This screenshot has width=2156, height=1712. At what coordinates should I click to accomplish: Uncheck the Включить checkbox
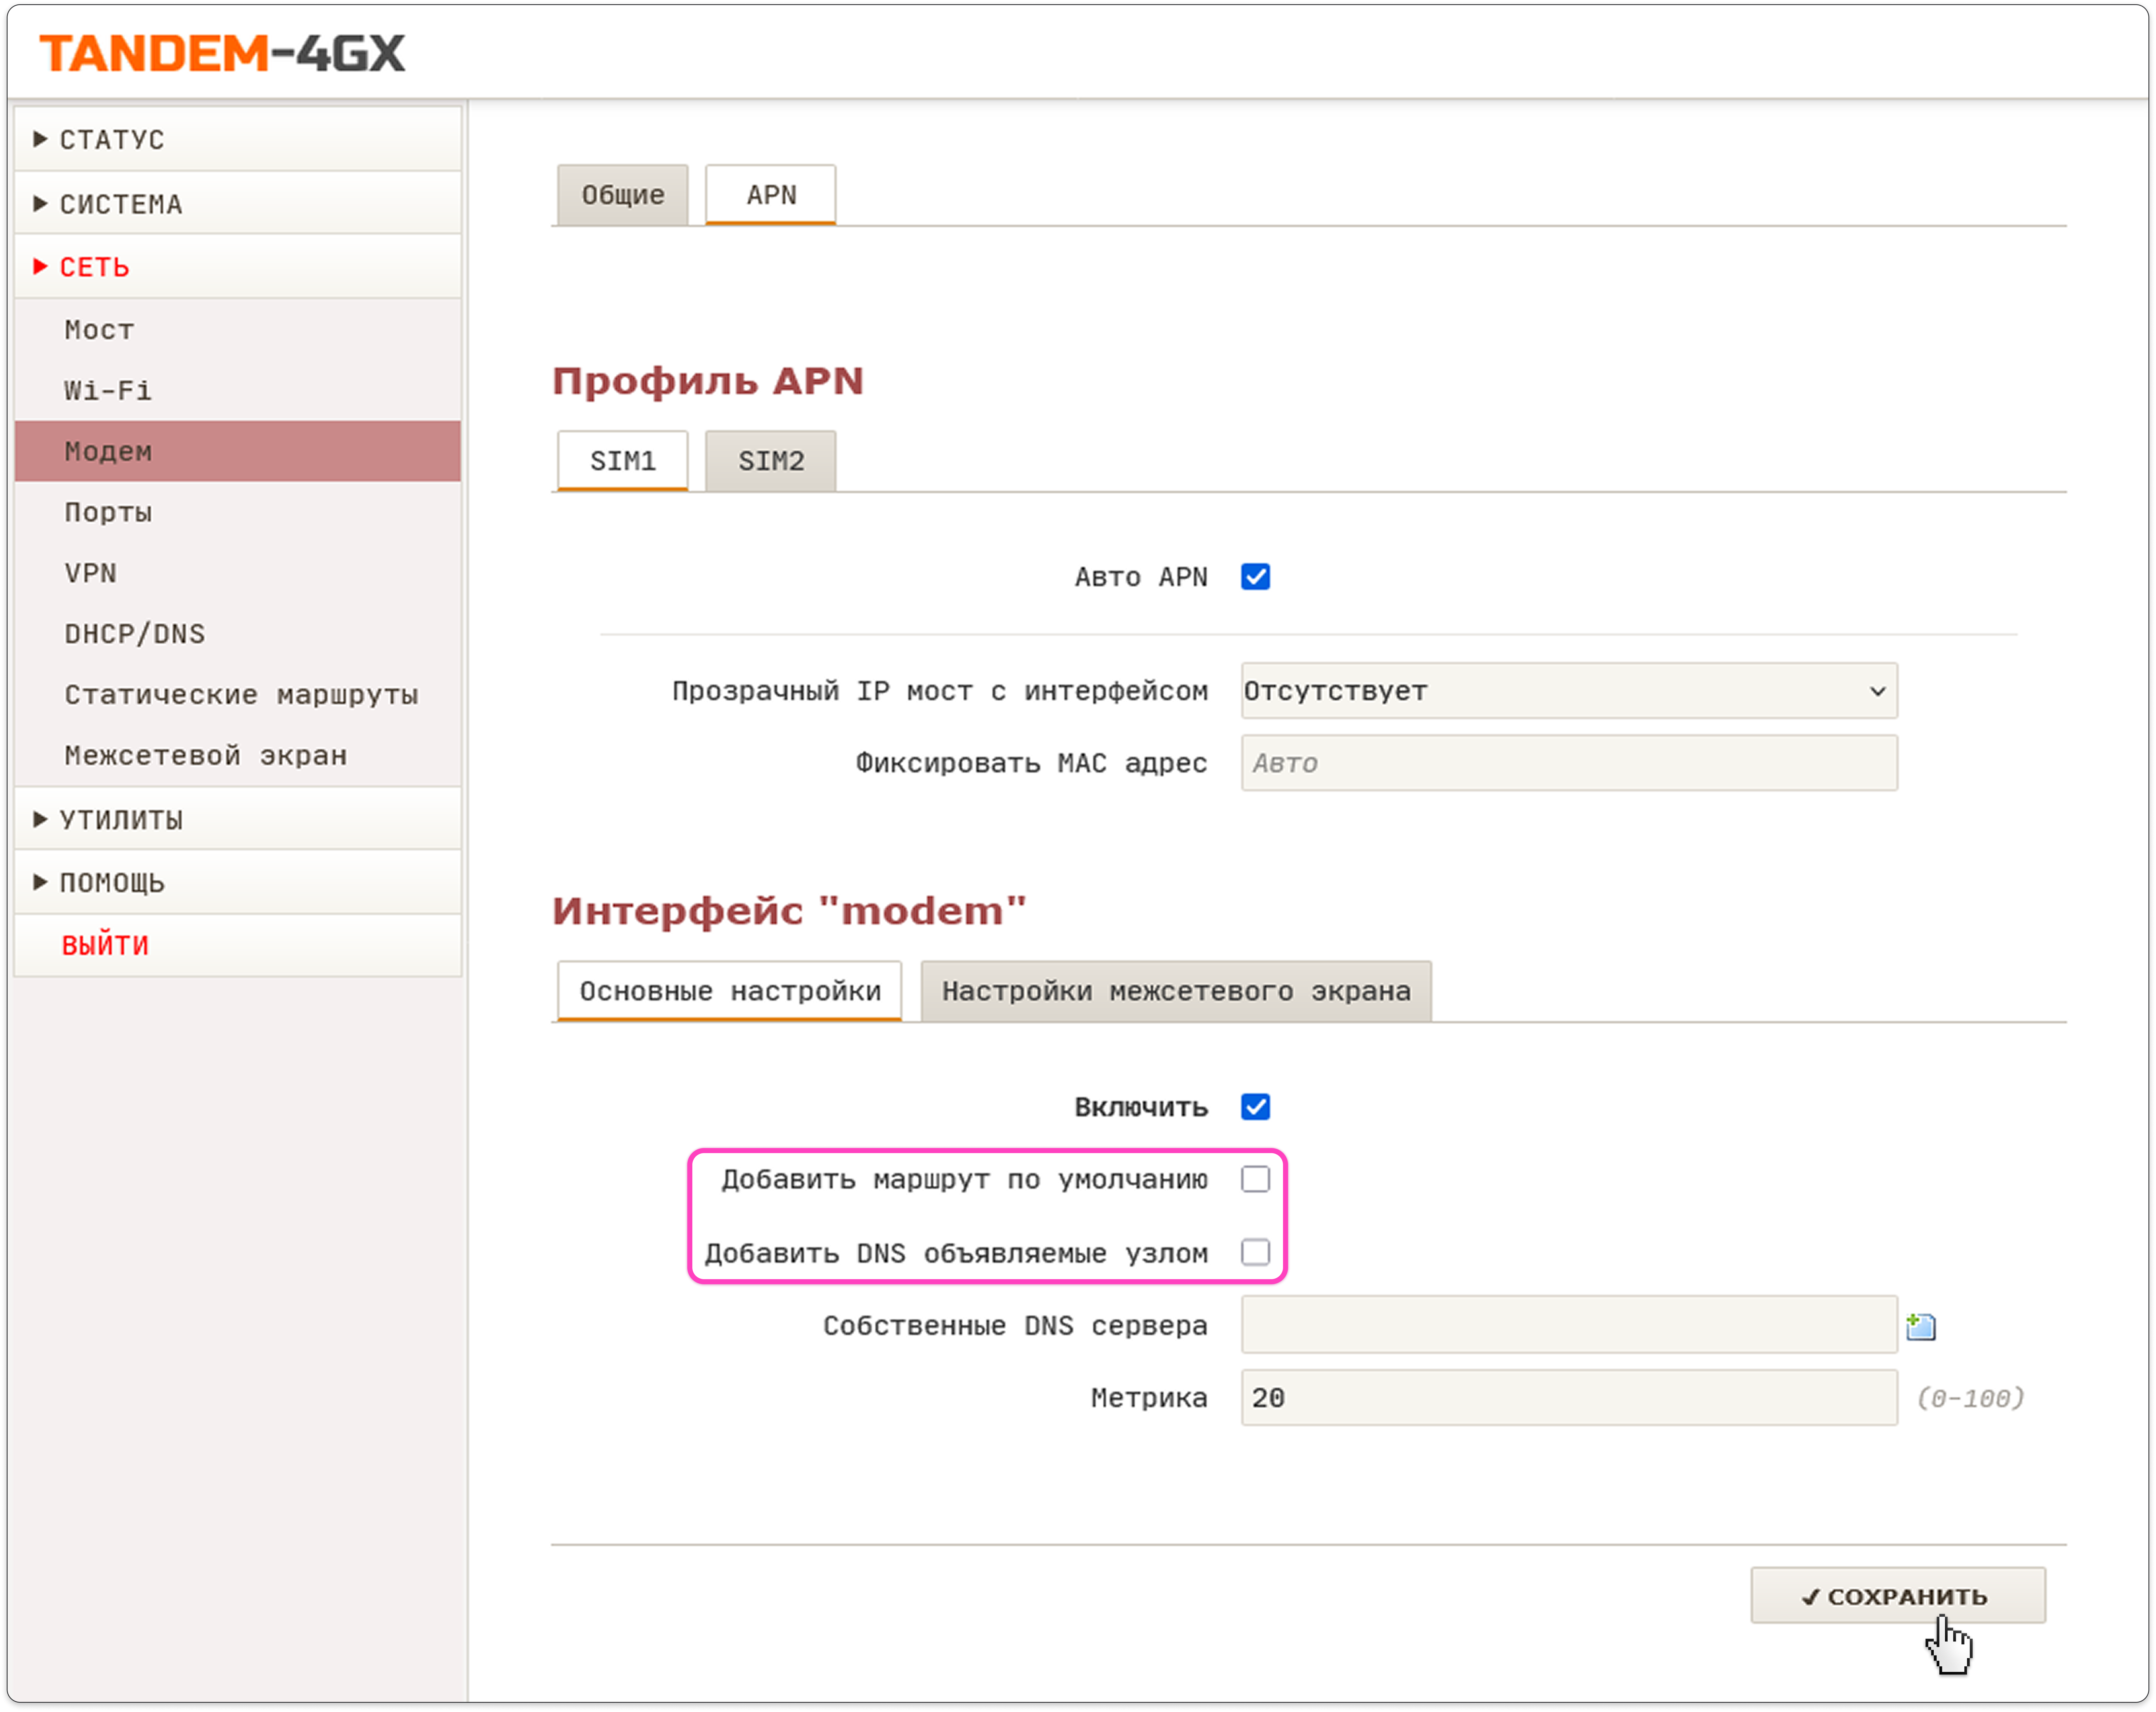[x=1255, y=1107]
